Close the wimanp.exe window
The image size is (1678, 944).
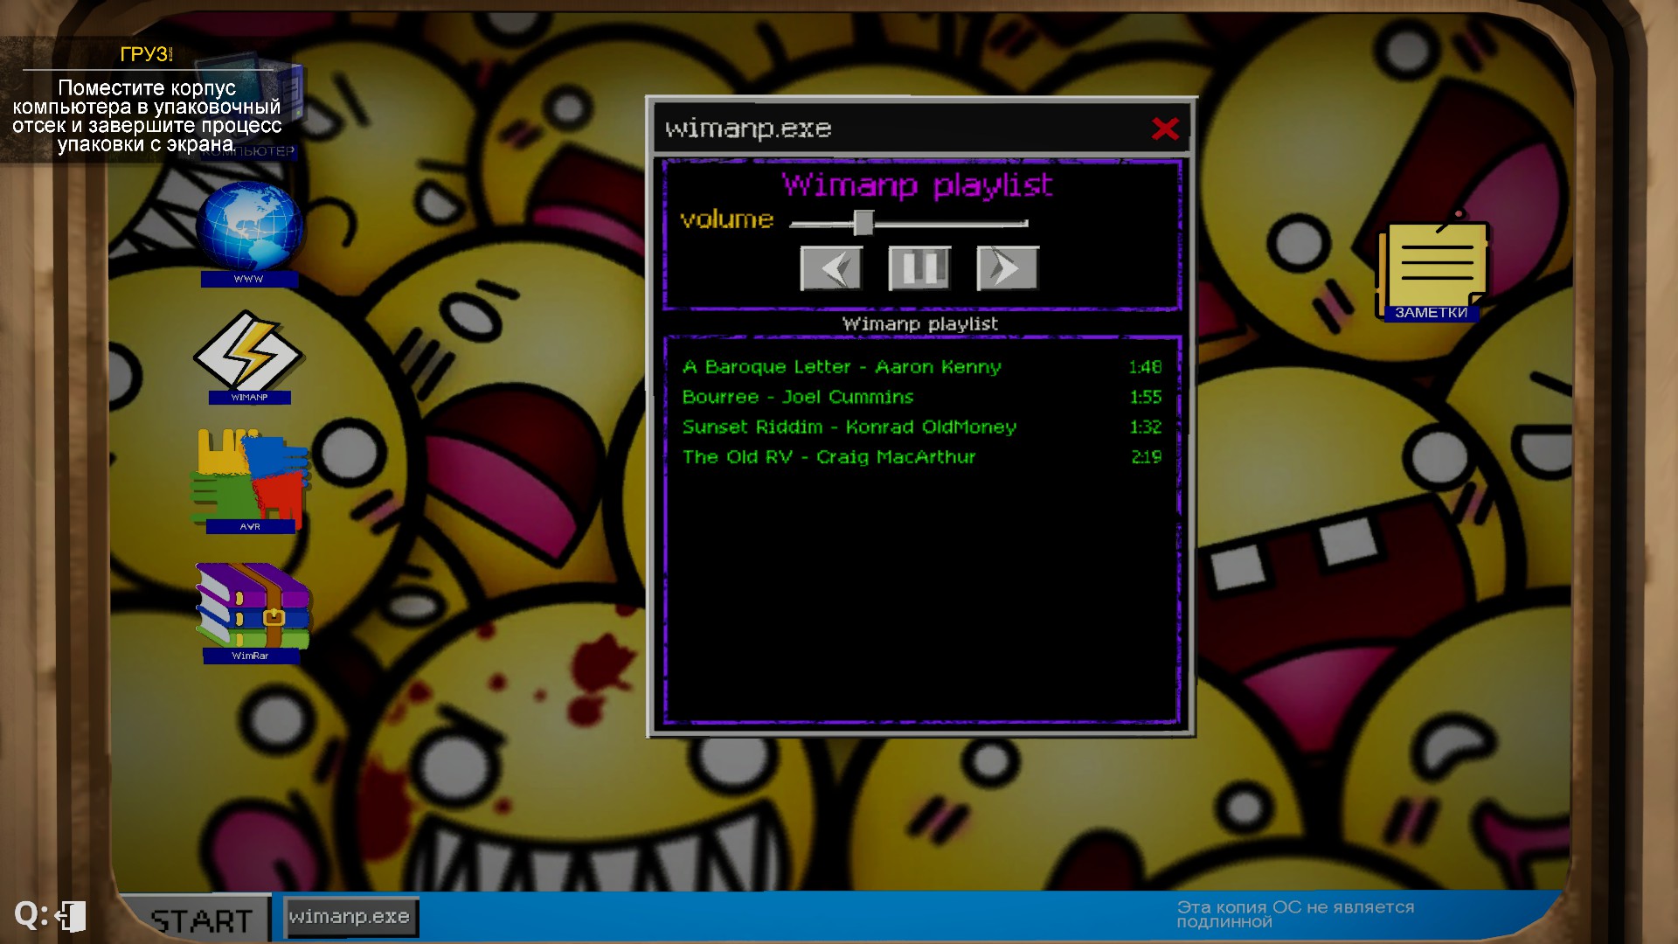[1165, 129]
